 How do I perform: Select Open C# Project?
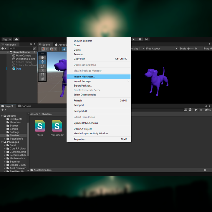99,129
